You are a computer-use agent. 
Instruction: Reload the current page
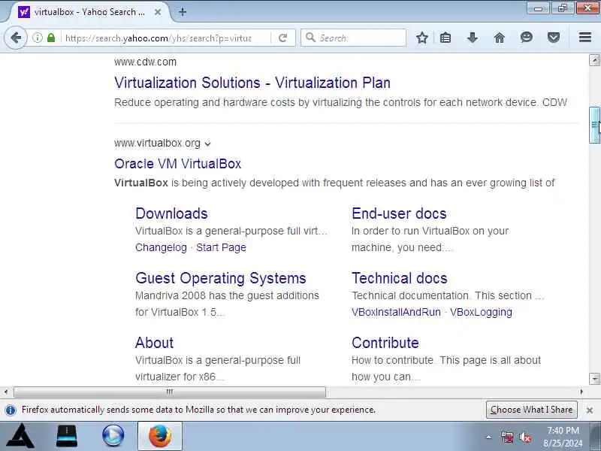click(x=283, y=38)
